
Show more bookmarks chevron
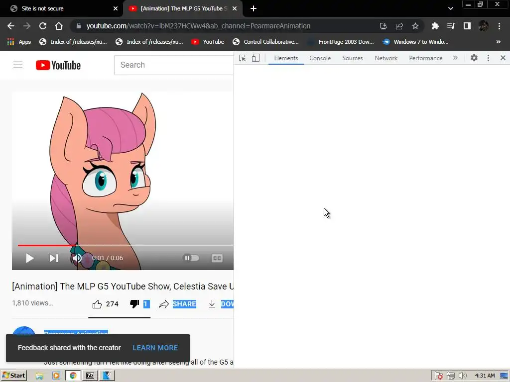[x=498, y=42]
